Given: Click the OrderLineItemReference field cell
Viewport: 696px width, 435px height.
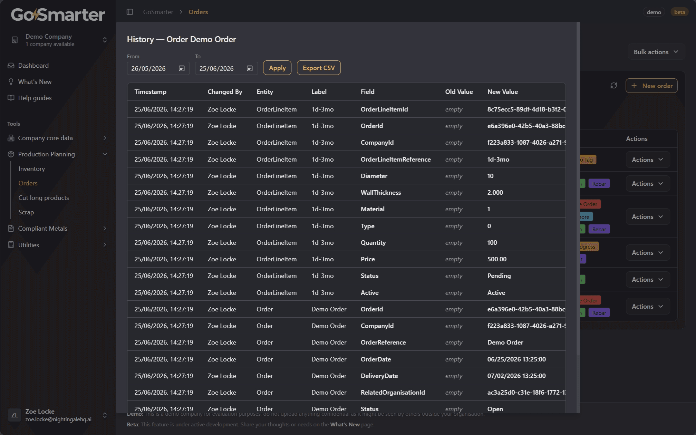Looking at the screenshot, I should coord(396,159).
